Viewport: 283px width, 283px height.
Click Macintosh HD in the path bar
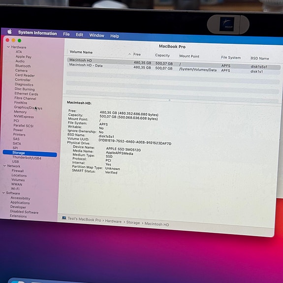(157, 224)
